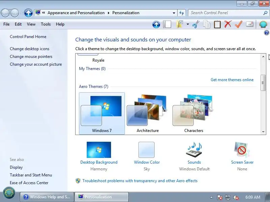Click the theme list scroll up arrow

tap(263, 57)
